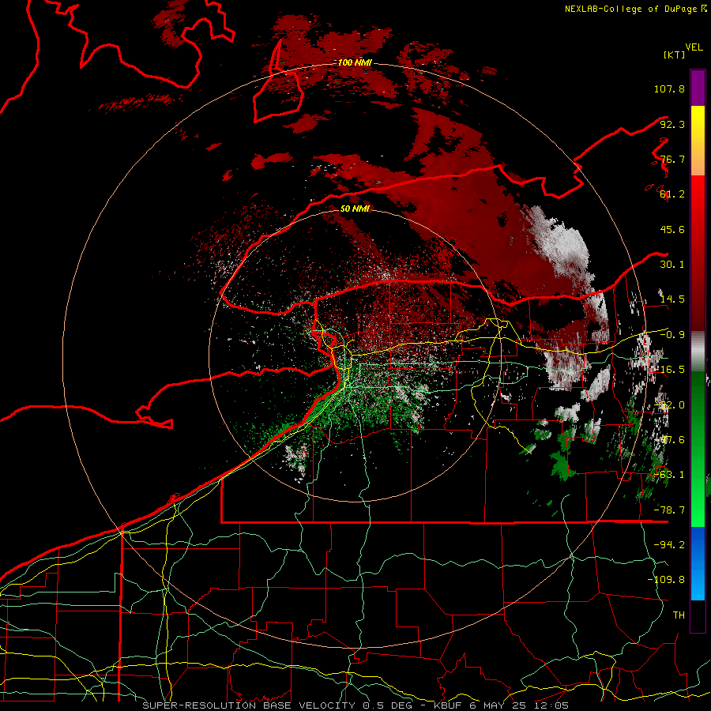
Task: Select the -94.2 legend value
Action: tap(669, 545)
